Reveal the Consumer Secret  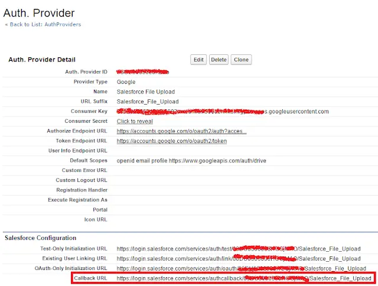pos(135,121)
